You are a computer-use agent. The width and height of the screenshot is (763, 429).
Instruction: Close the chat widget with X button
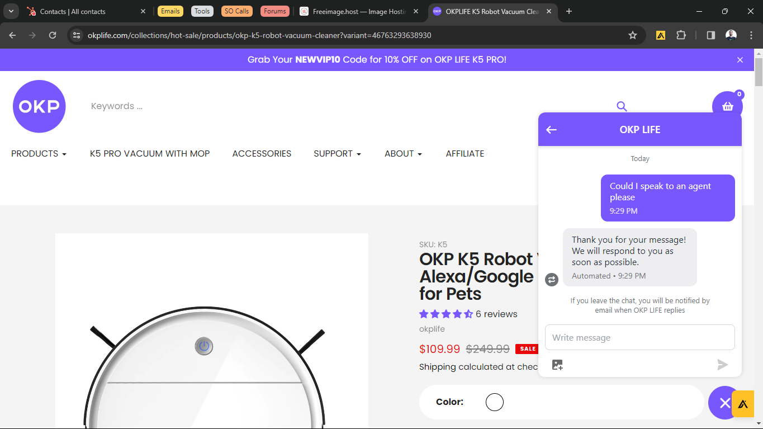(724, 403)
